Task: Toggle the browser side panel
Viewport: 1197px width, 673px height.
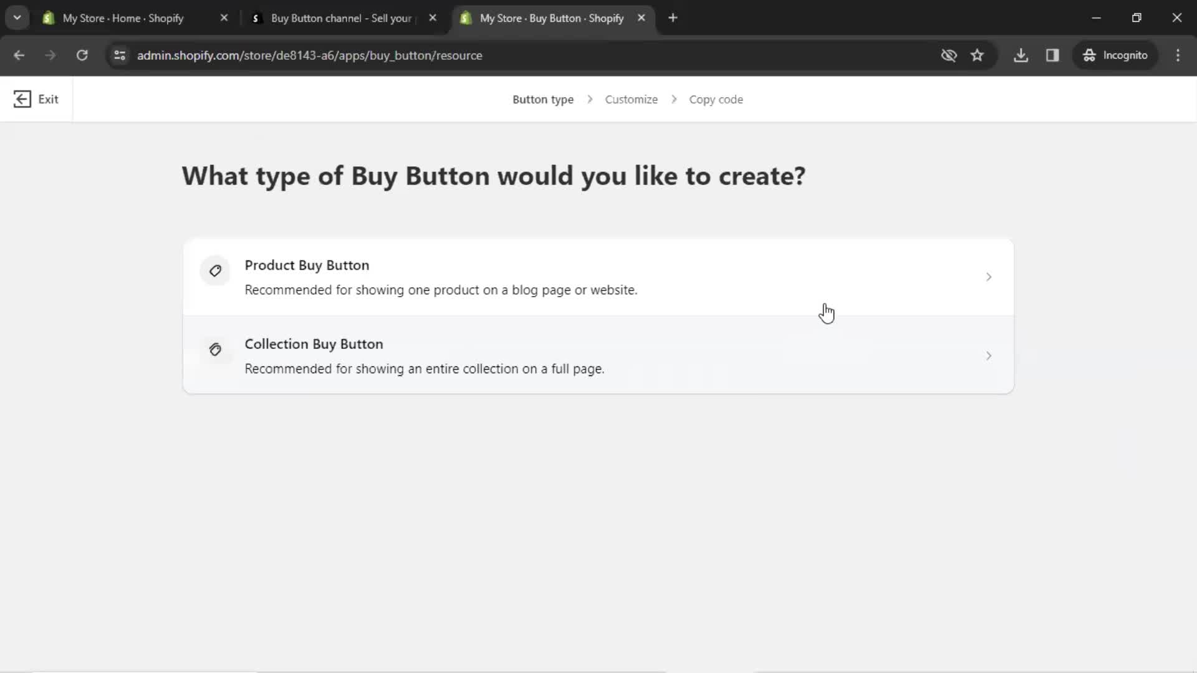Action: pos(1052,55)
